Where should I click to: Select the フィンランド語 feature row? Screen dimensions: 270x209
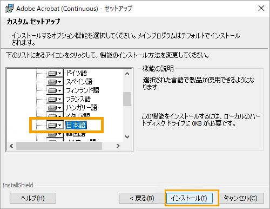click(x=83, y=90)
